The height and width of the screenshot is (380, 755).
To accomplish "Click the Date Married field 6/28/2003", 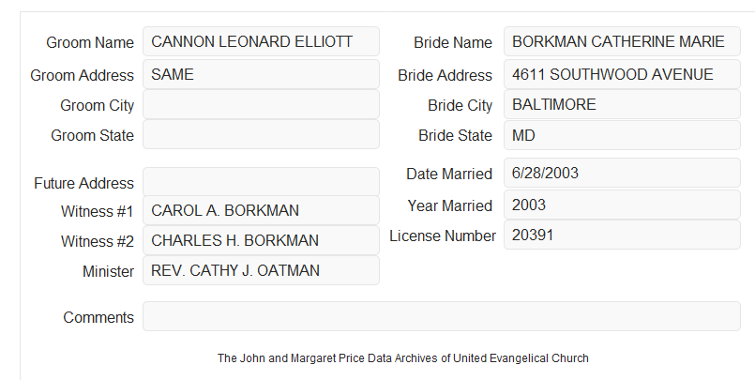I will (x=622, y=173).
